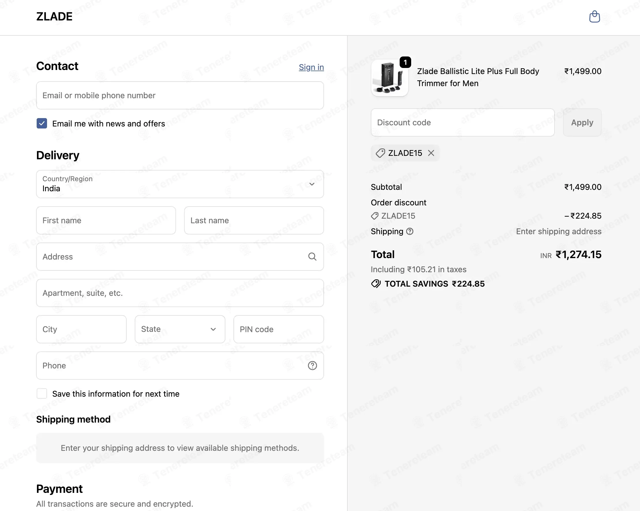640x511 pixels.
Task: Click the tag icon in ZLADE15 chip
Action: click(380, 153)
